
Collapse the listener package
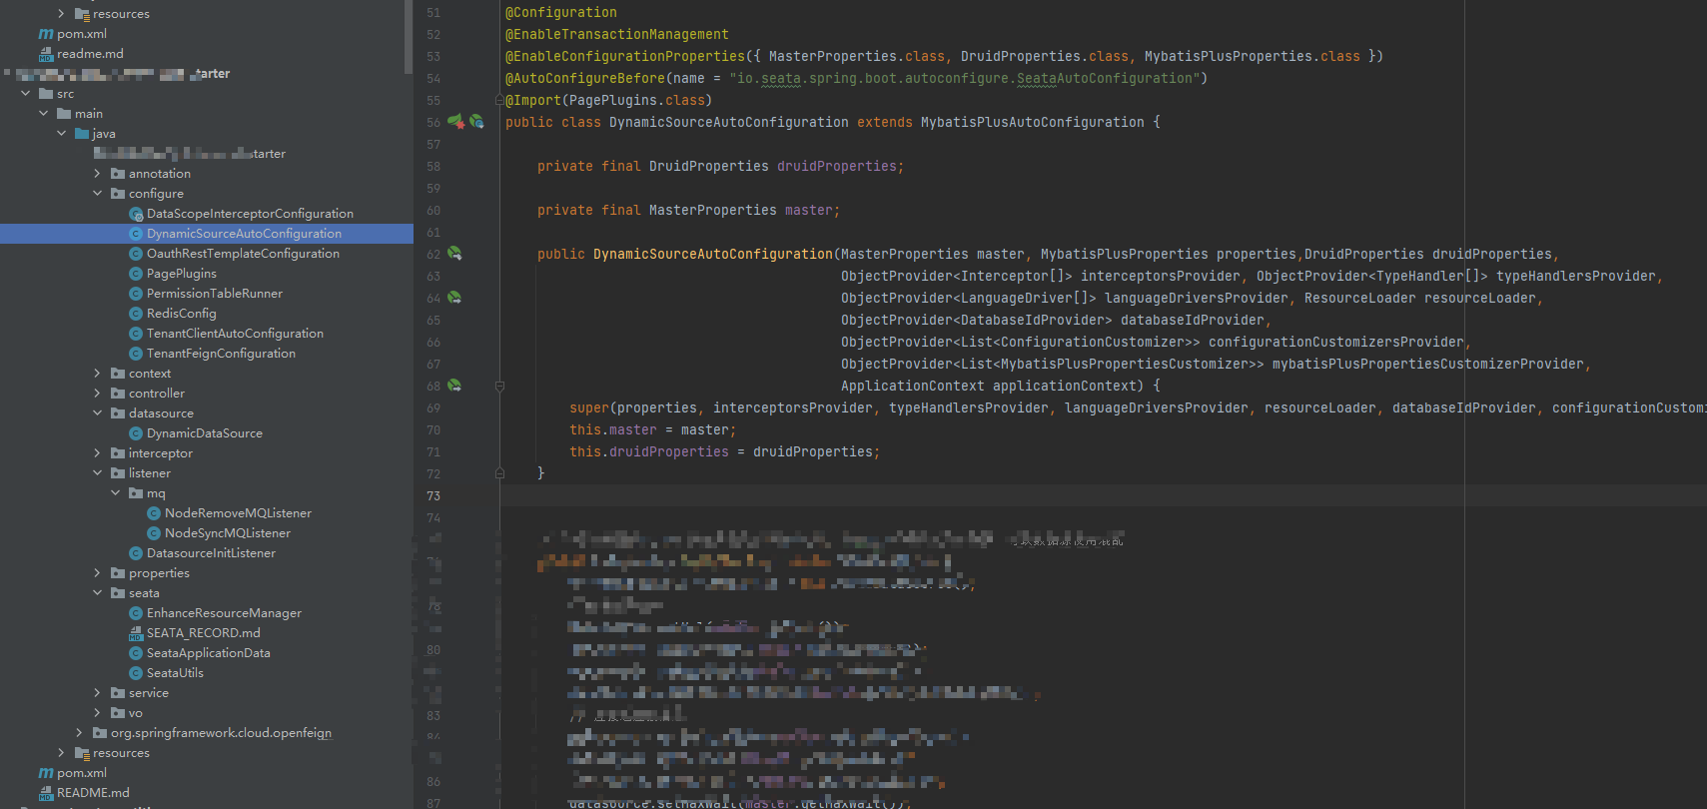pyautogui.click(x=97, y=473)
